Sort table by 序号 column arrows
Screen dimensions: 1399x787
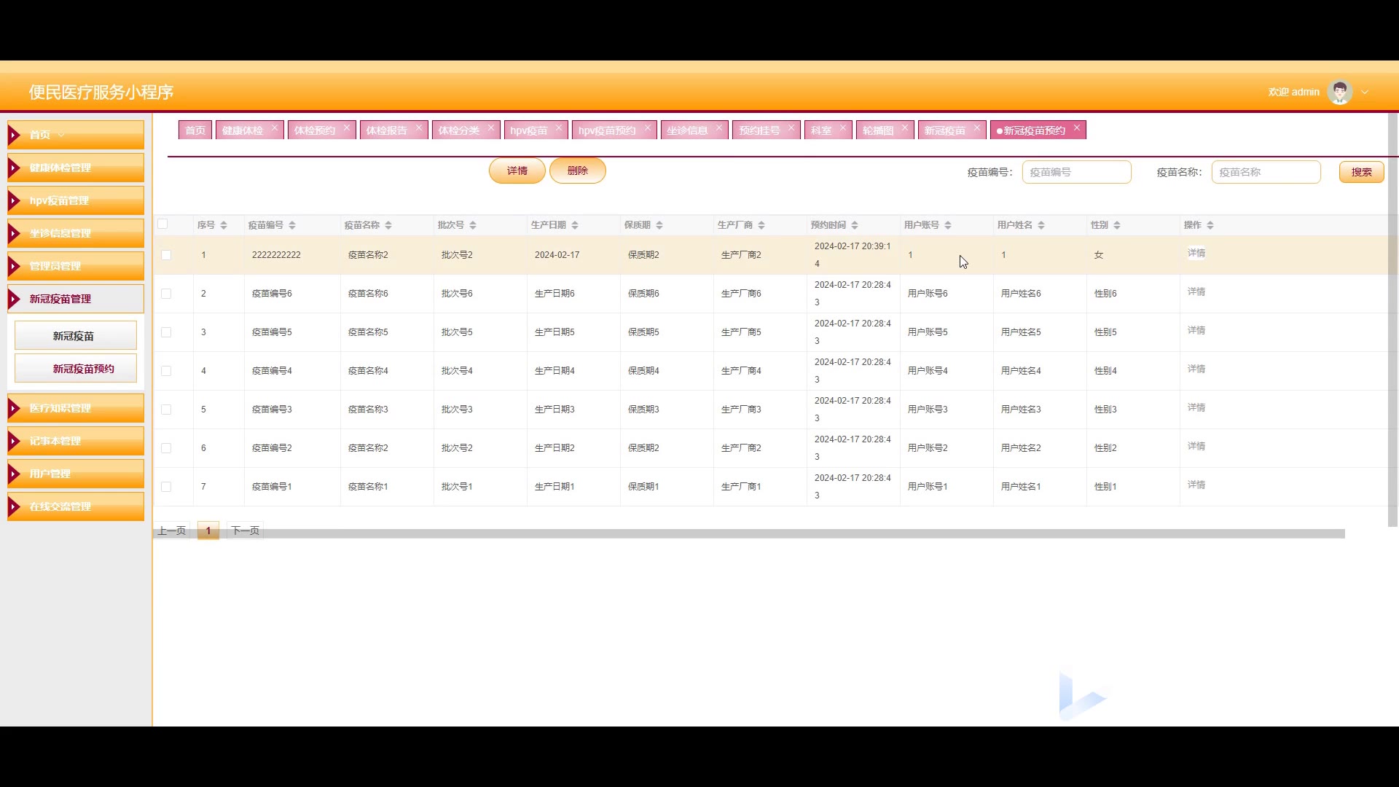[x=224, y=225]
